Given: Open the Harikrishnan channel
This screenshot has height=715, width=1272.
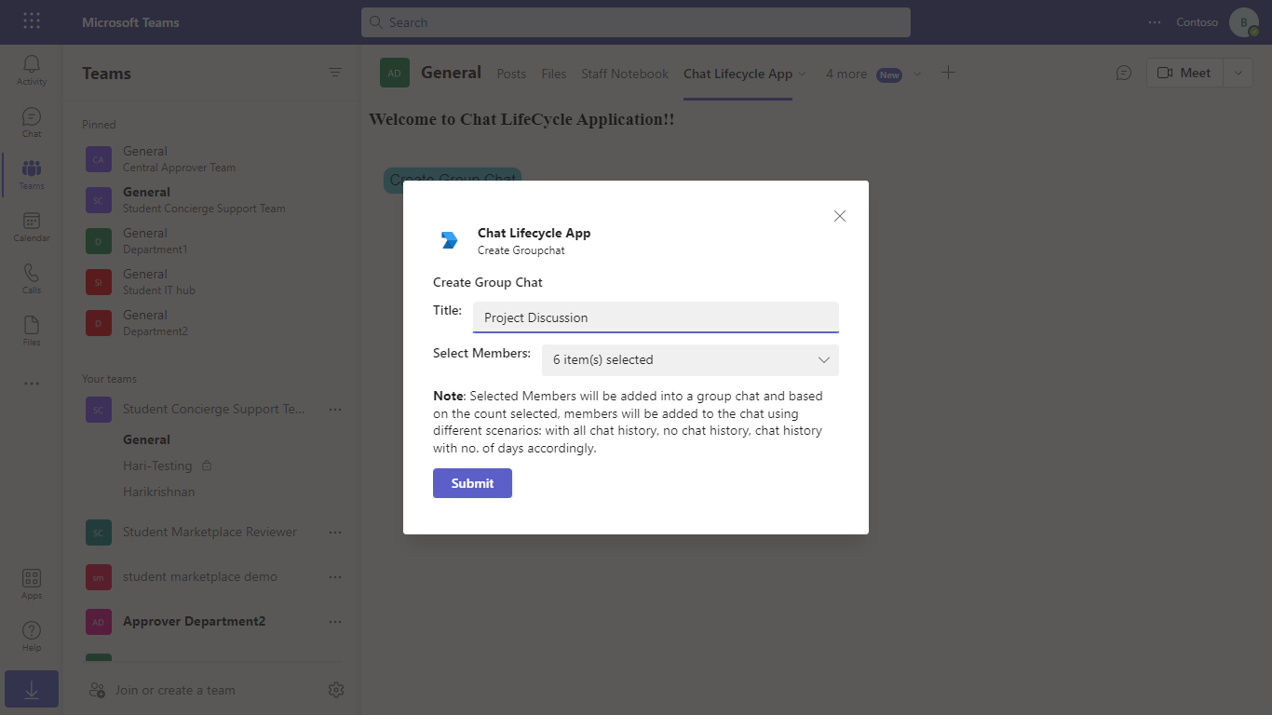Looking at the screenshot, I should pyautogui.click(x=159, y=492).
